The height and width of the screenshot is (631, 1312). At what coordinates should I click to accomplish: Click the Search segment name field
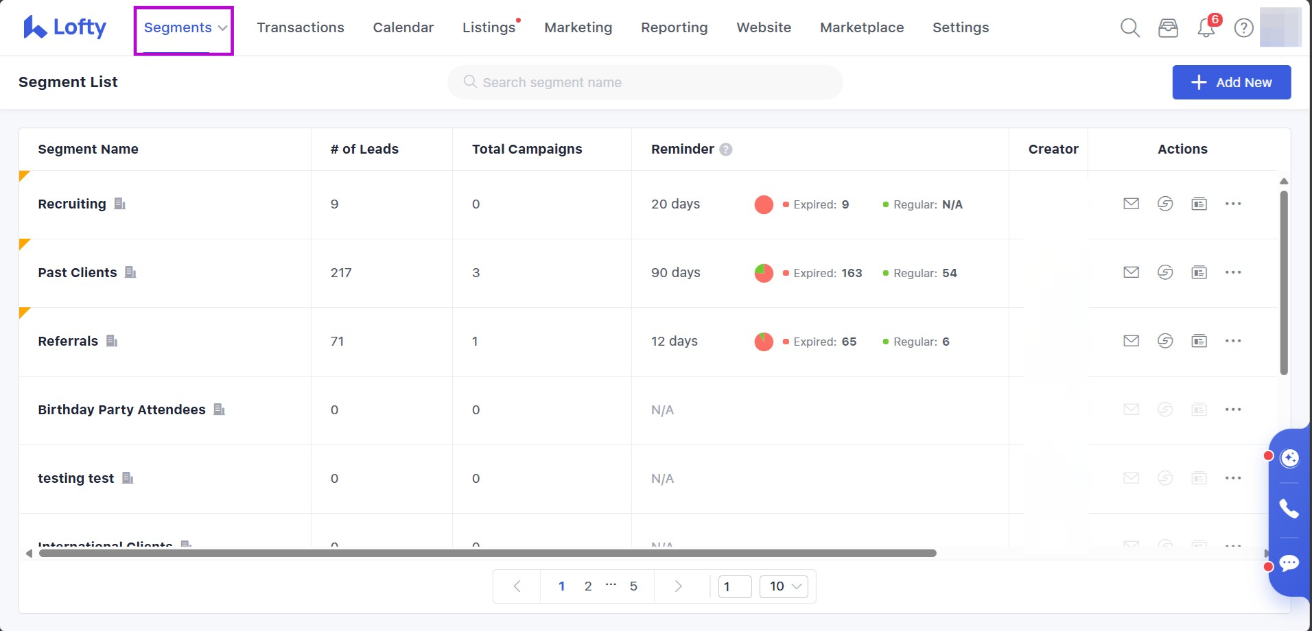[645, 82]
